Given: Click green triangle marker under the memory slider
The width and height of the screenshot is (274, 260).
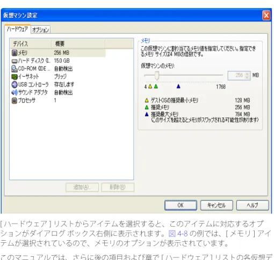Looking at the screenshot, I should [156, 87].
